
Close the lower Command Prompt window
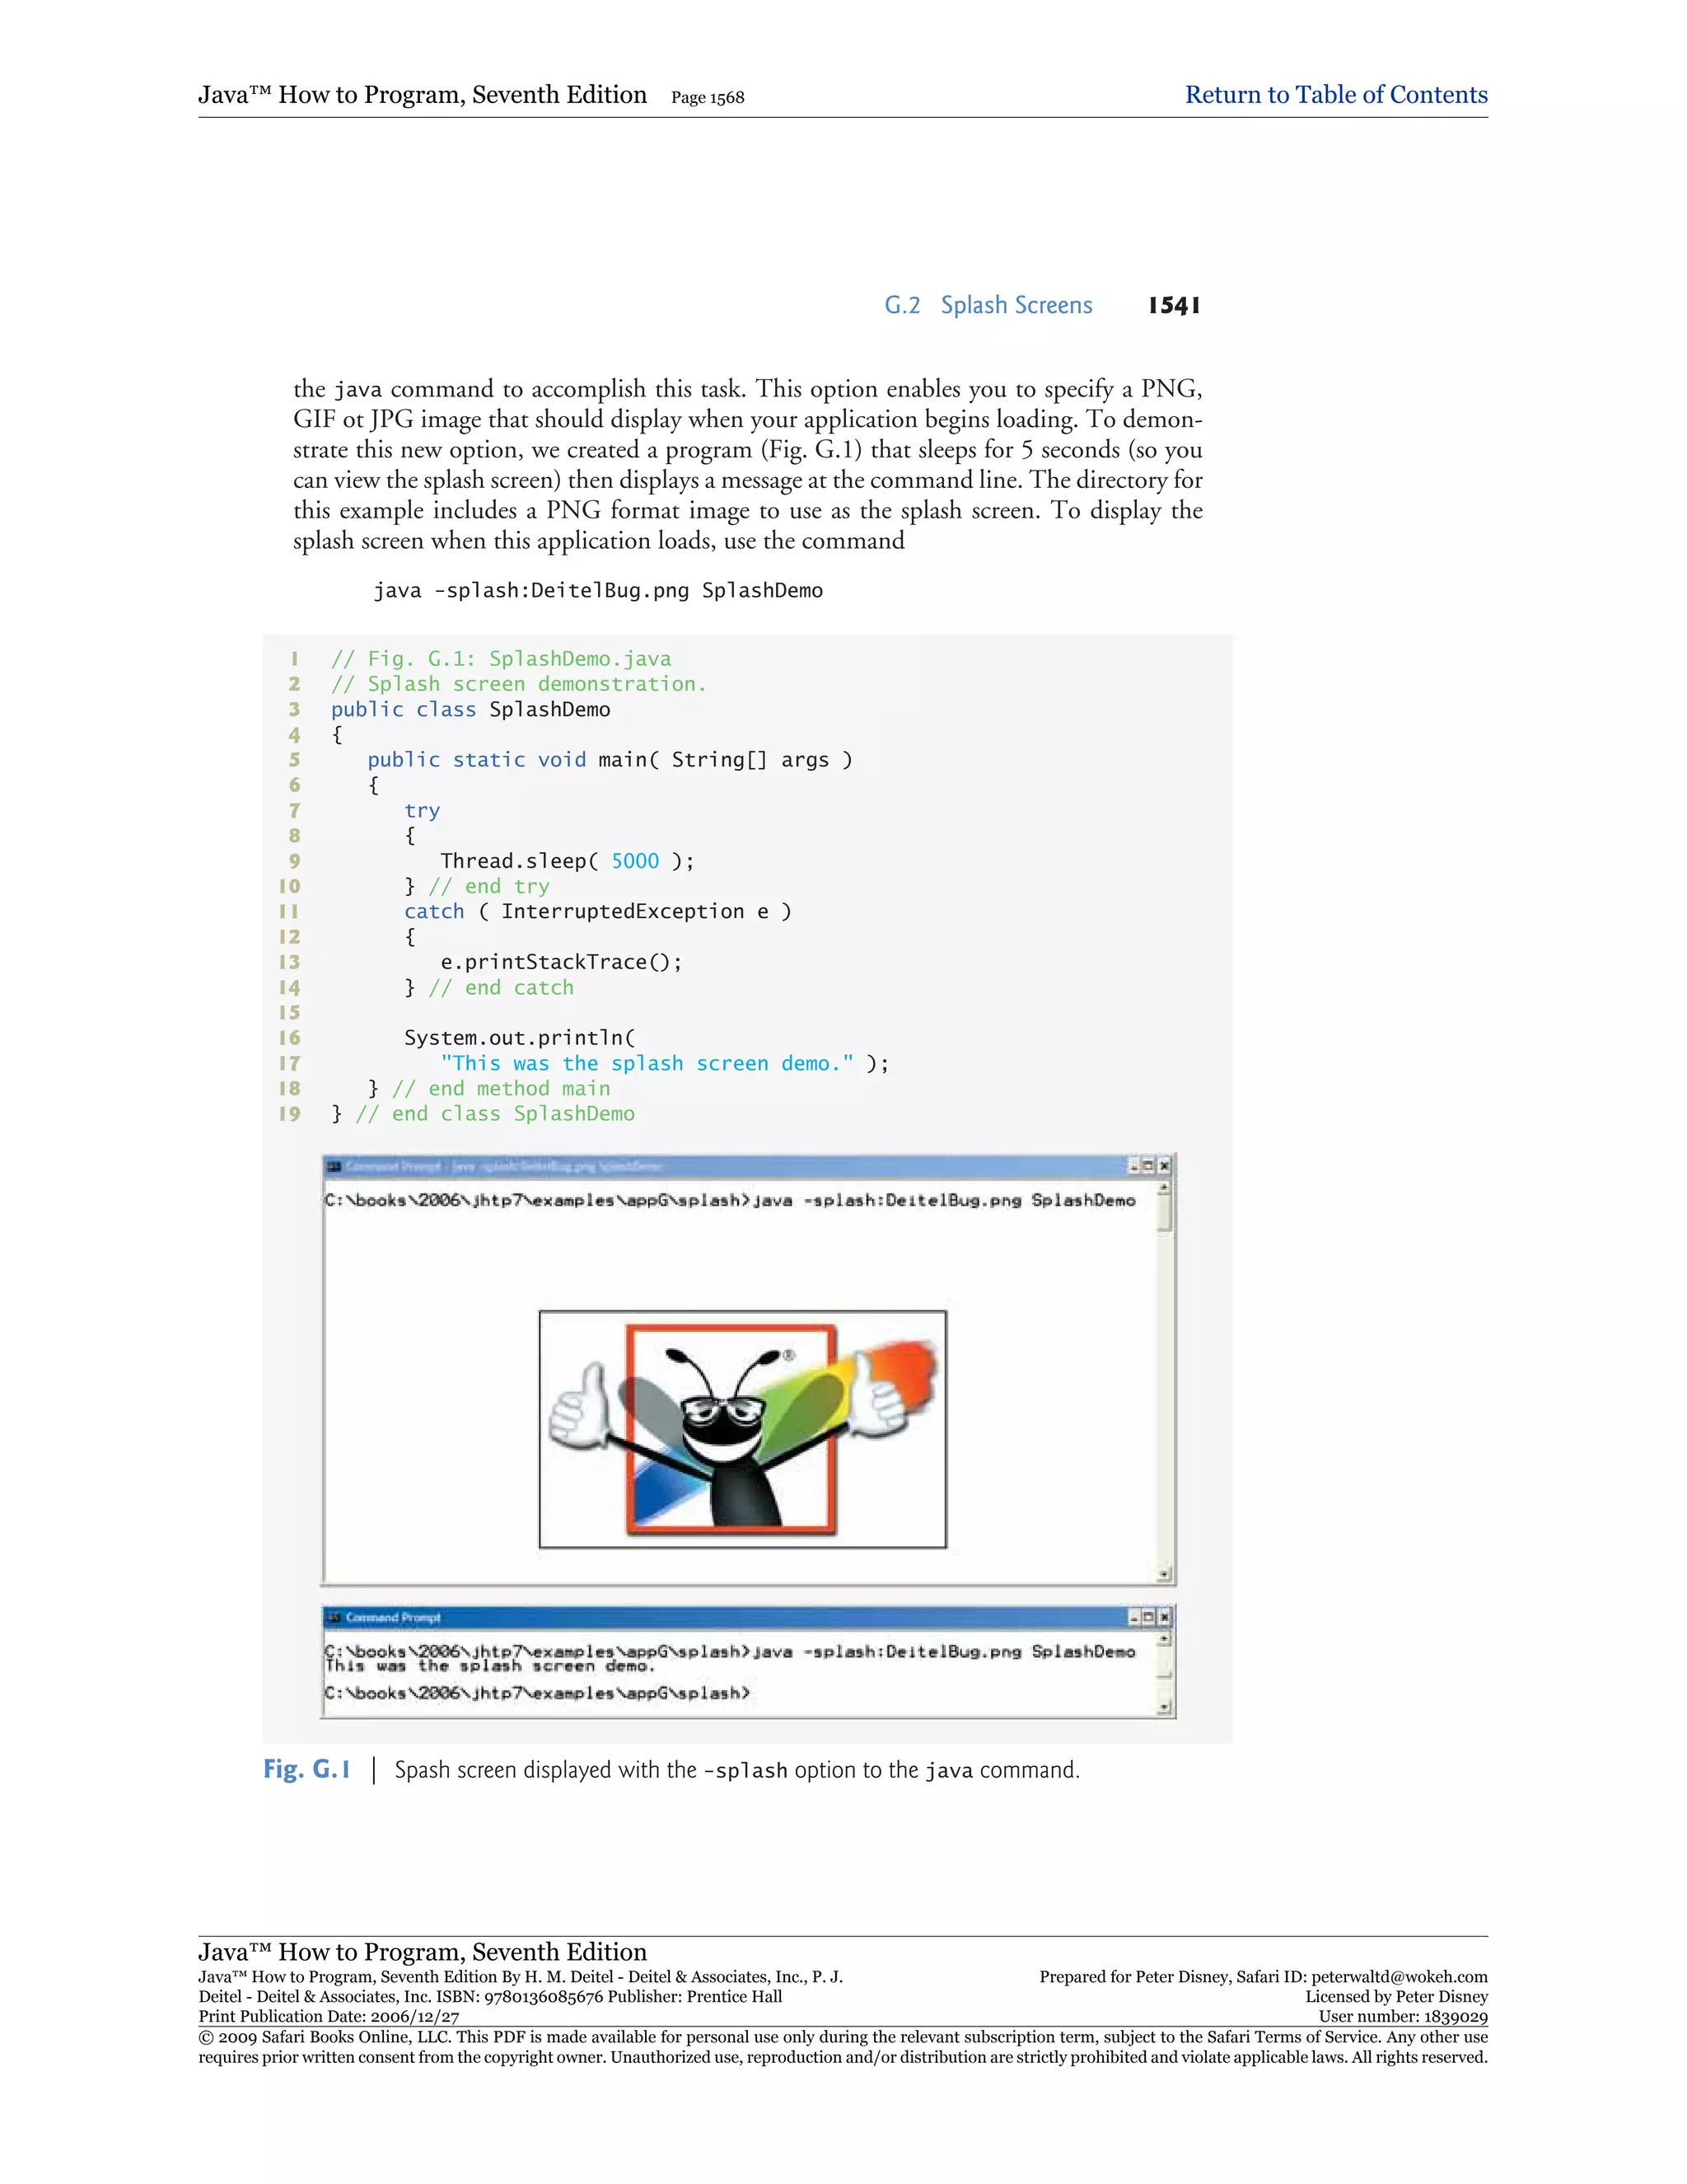pyautogui.click(x=1163, y=1617)
